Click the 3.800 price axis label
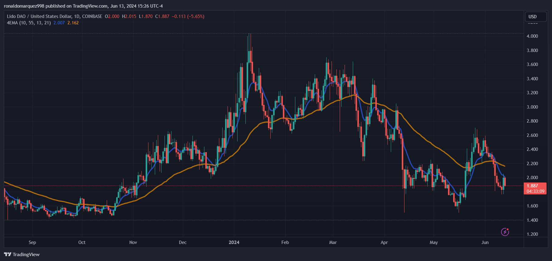Image resolution: width=552 pixels, height=261 pixels. [532, 50]
